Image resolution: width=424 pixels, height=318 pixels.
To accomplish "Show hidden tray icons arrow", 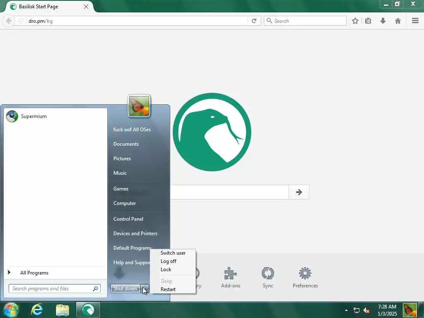I will (x=347, y=310).
